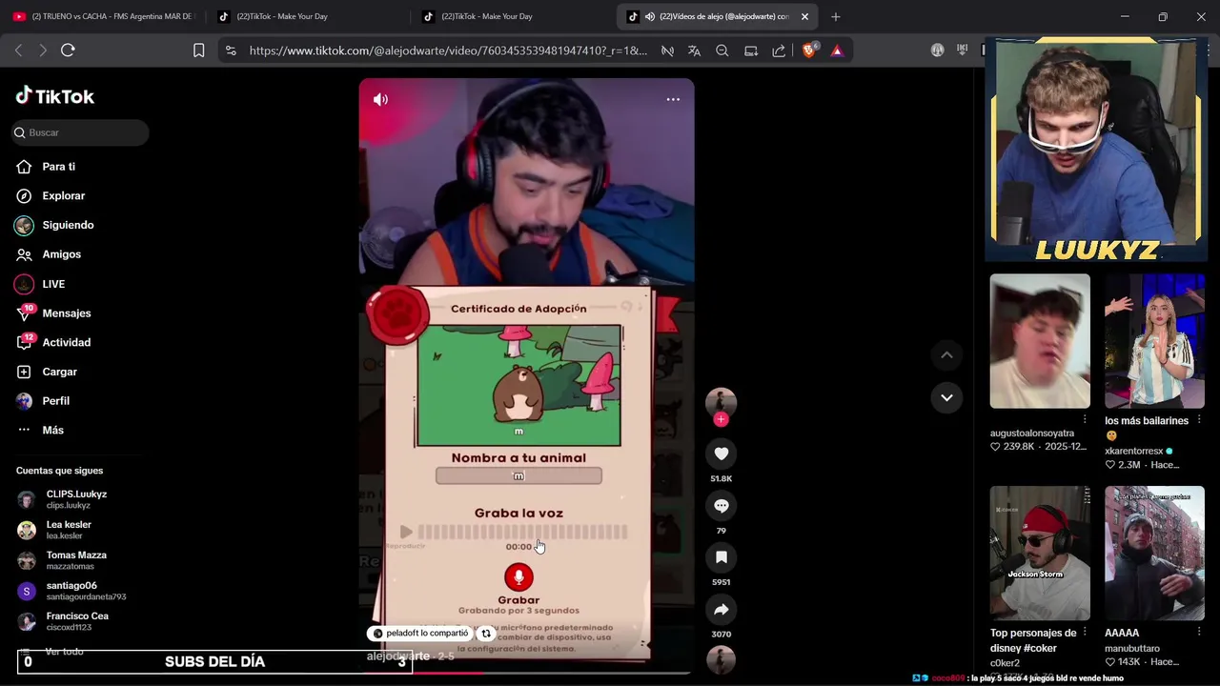Open options for Top personajes de disney

click(x=1085, y=633)
